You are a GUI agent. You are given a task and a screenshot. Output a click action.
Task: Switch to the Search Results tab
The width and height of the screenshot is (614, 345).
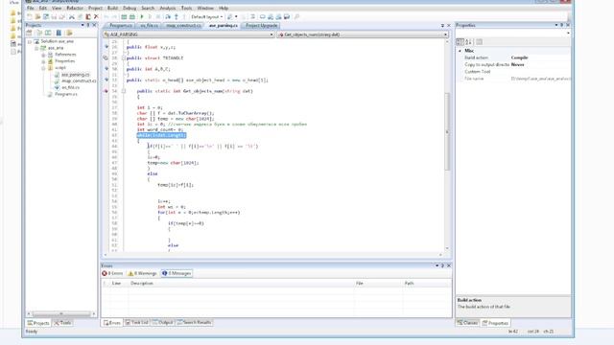(x=195, y=323)
